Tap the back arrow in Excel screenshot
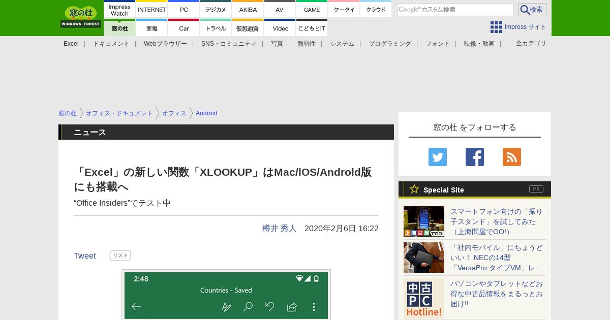This screenshot has height=320, width=610. (136, 306)
